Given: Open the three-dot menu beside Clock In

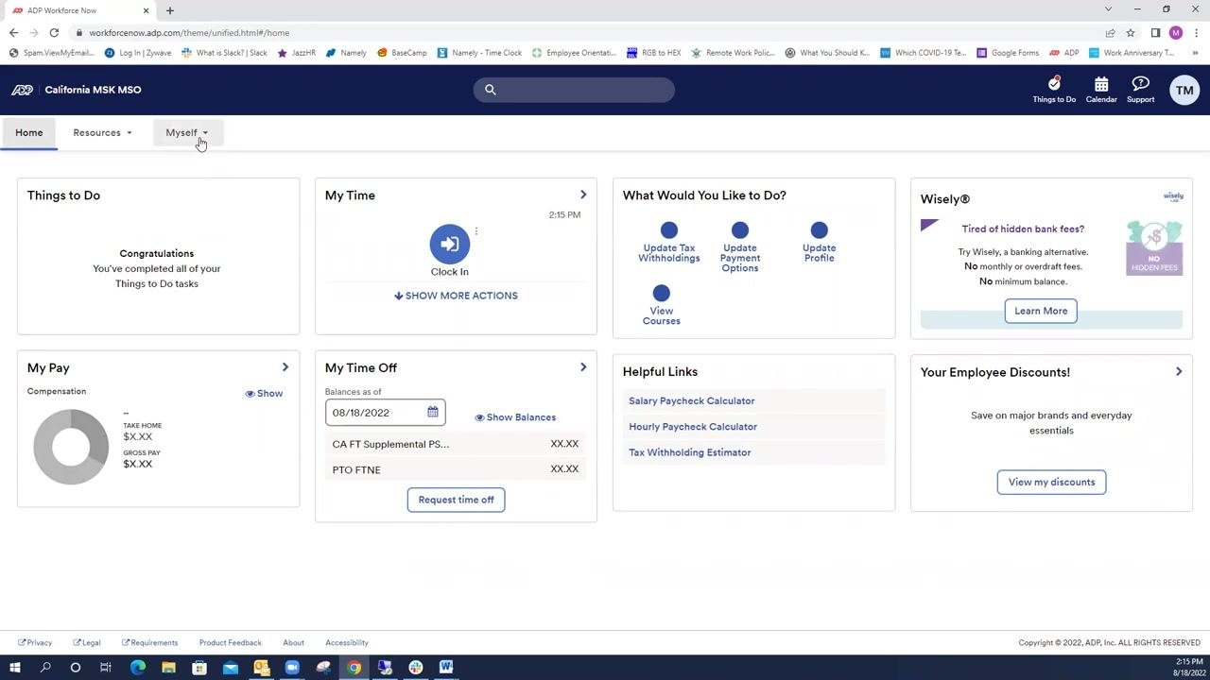Looking at the screenshot, I should [x=476, y=231].
